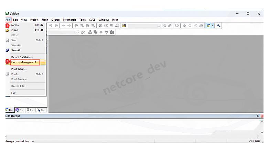Select License Management from File menu

pos(24,62)
